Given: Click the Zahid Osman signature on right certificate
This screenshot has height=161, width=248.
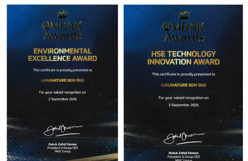Looking at the screenshot, I should click(x=184, y=138).
